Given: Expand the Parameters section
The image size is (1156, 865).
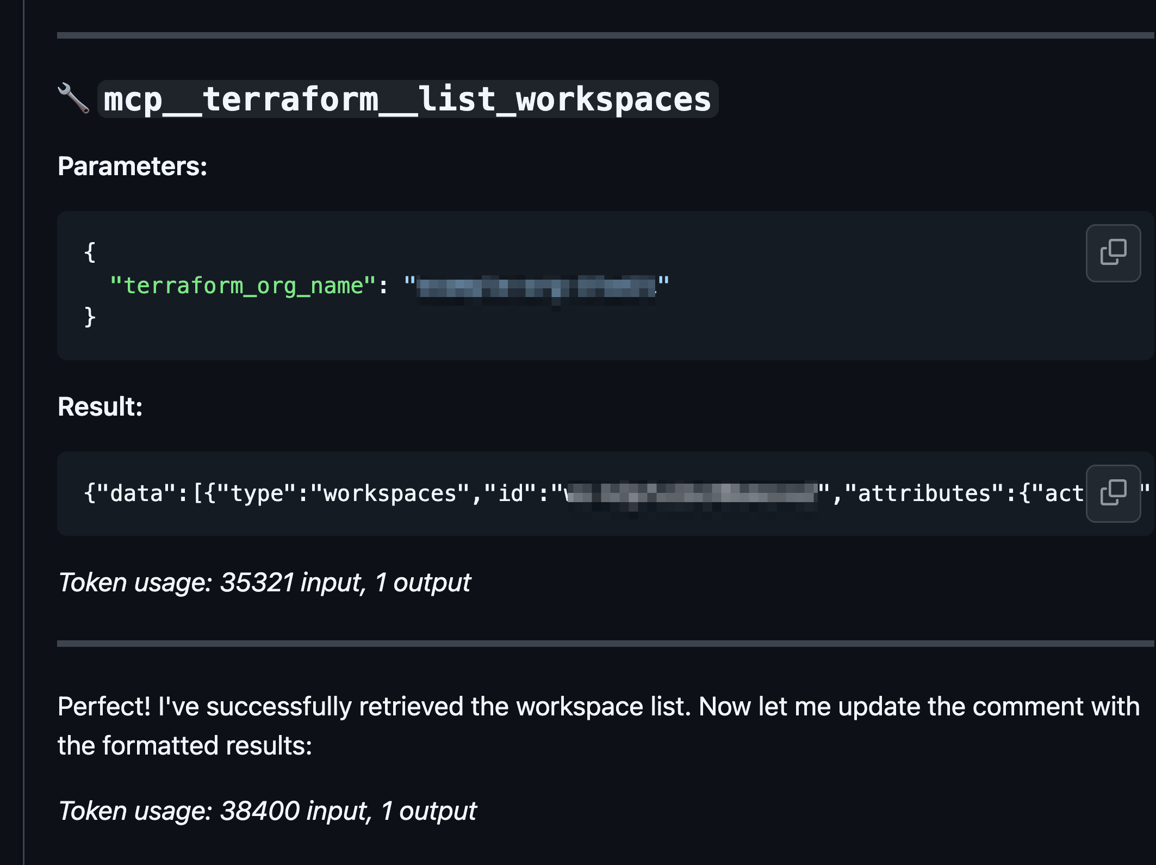Looking at the screenshot, I should (133, 167).
